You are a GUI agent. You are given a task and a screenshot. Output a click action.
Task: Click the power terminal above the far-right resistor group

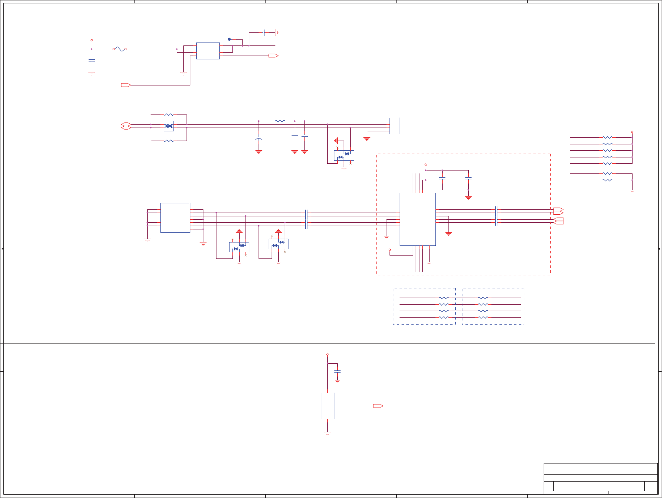[x=632, y=132]
